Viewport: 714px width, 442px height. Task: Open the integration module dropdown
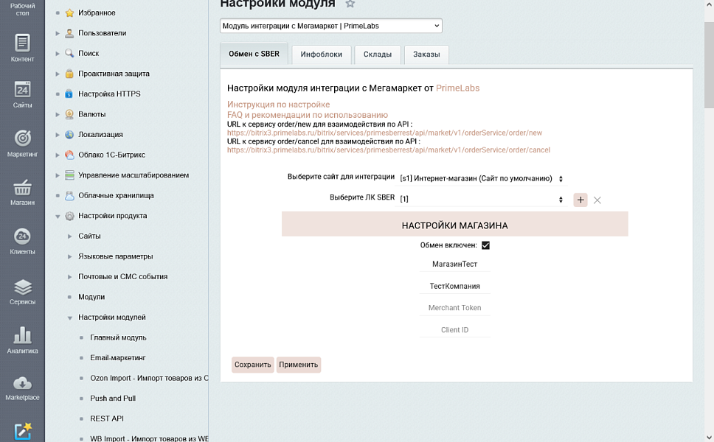330,25
